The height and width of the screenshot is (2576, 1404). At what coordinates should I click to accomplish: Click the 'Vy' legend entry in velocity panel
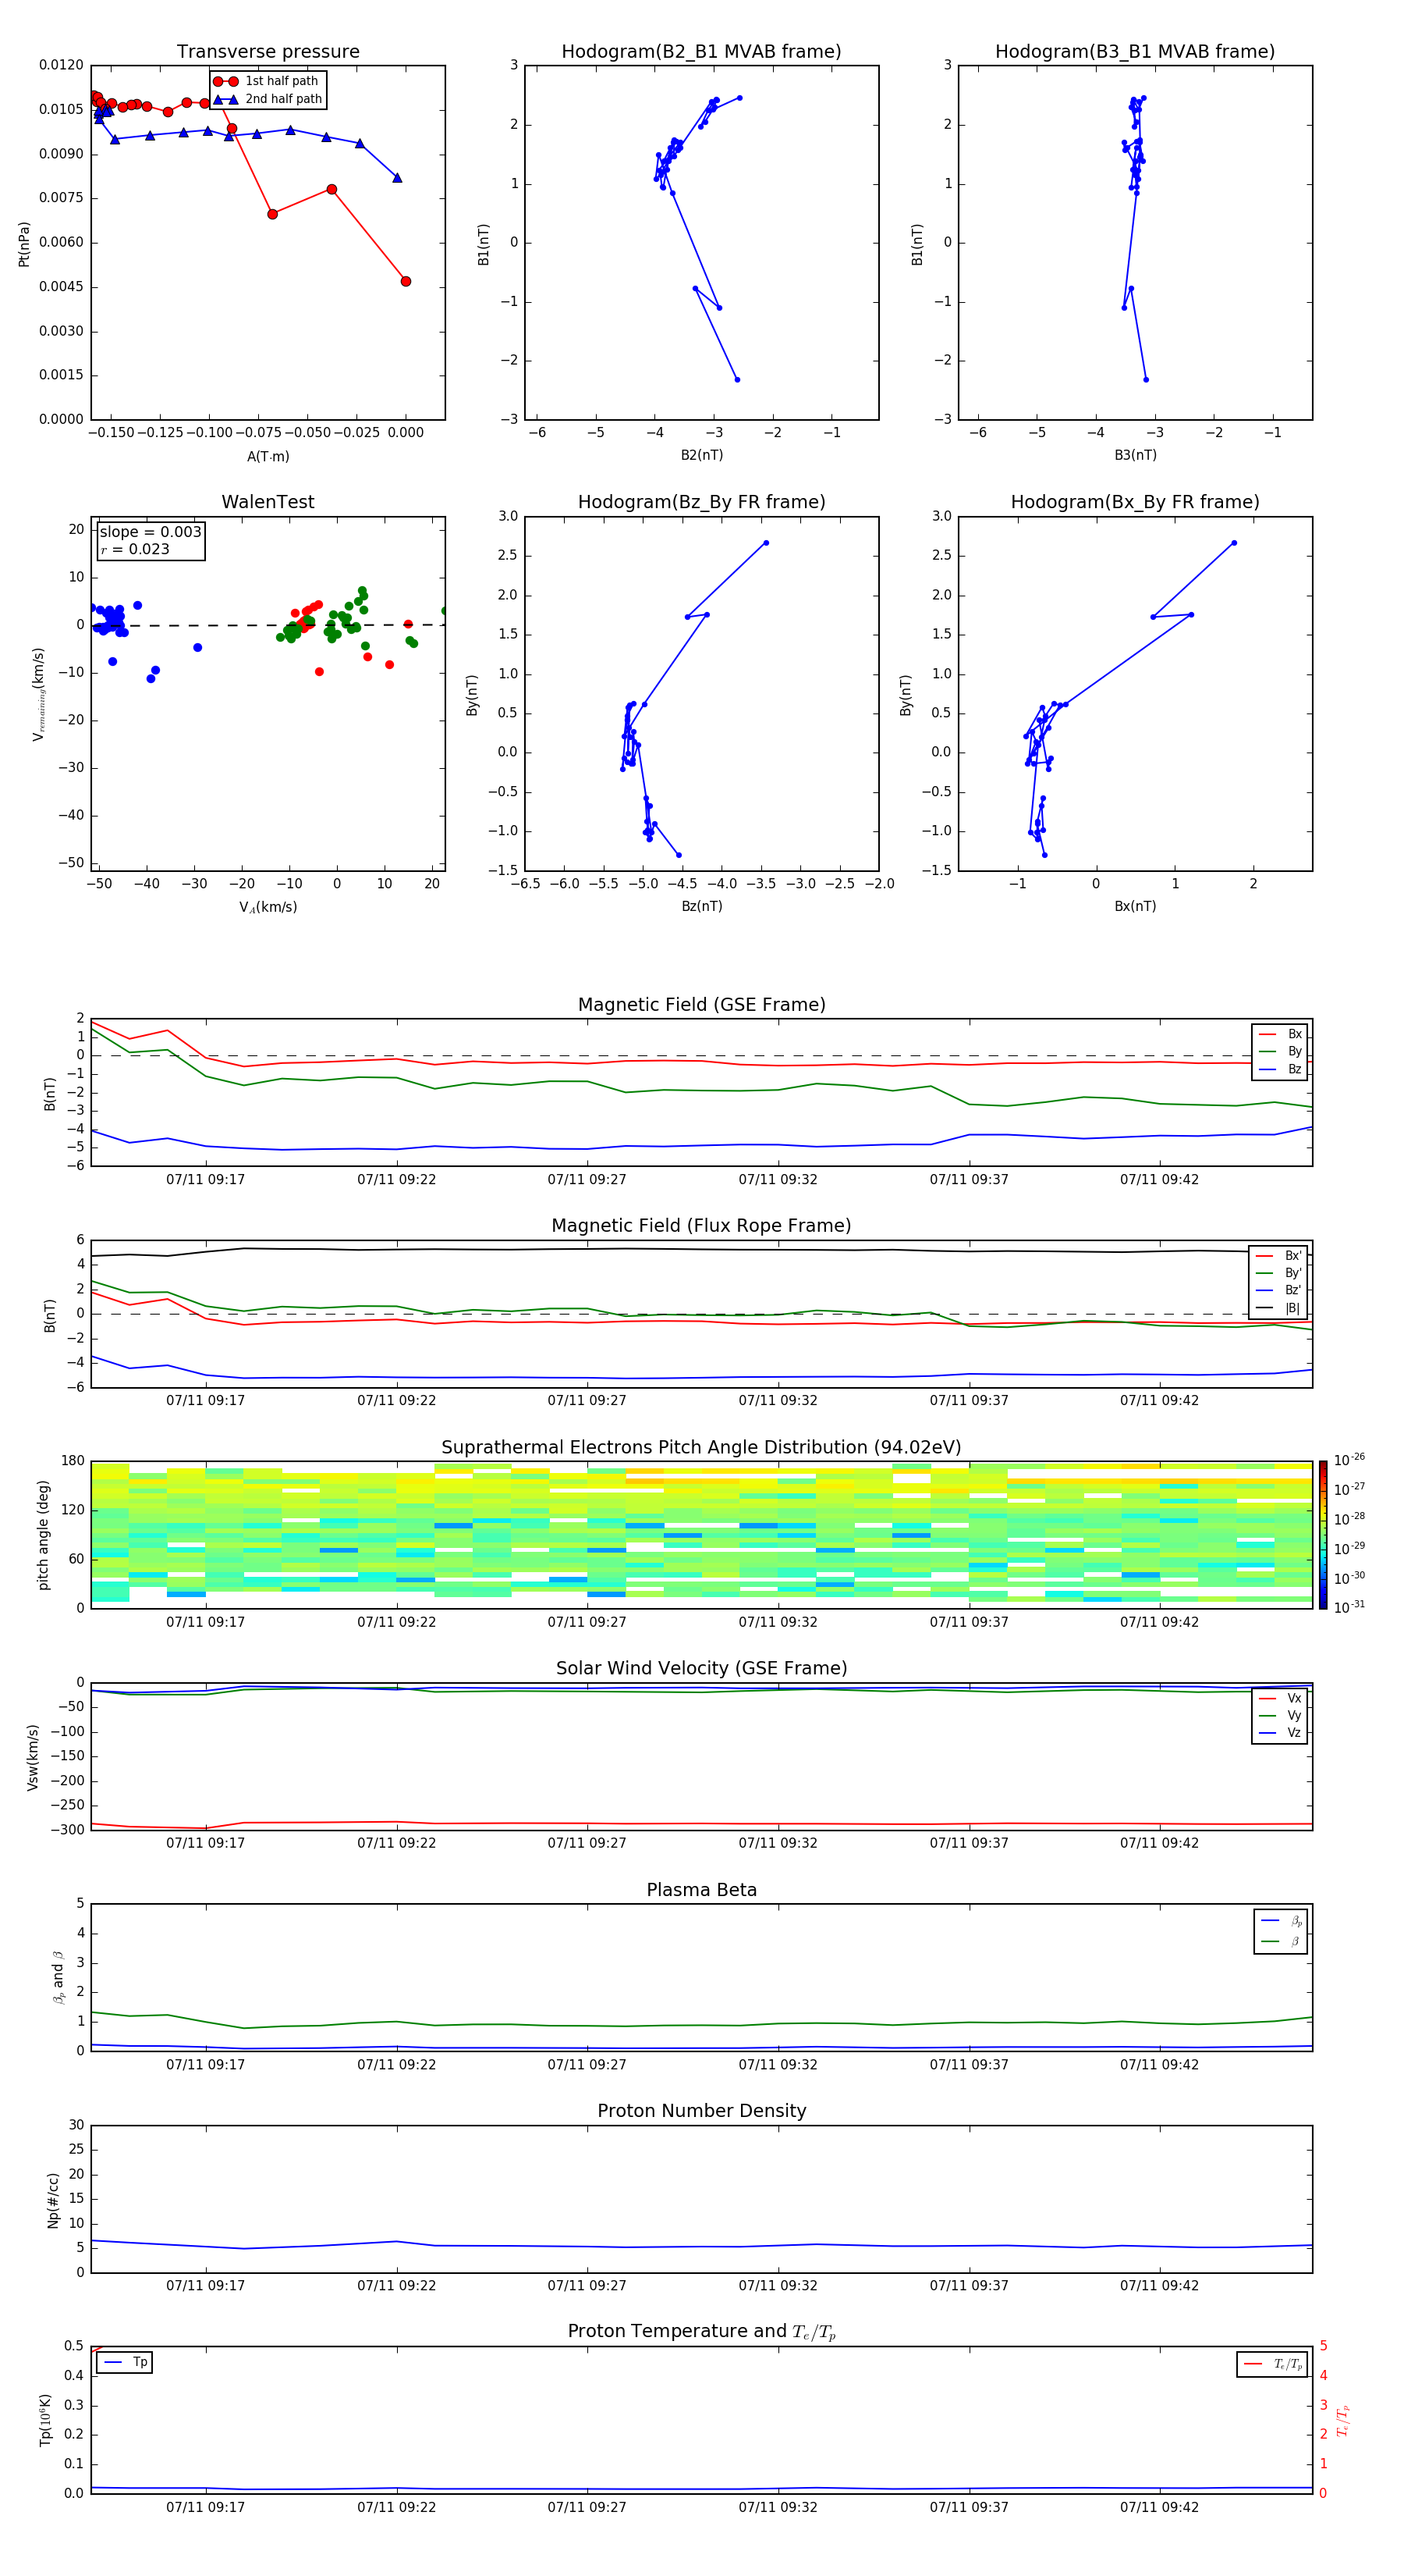coord(1280,1715)
